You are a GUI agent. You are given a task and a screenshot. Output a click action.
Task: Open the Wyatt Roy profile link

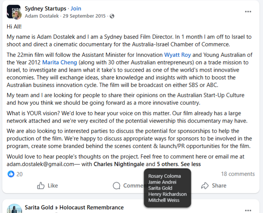pos(177,55)
